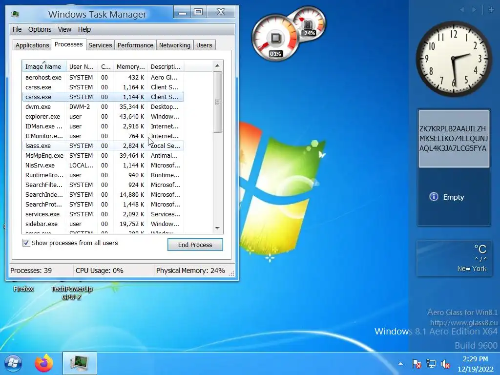
Task: Click Processes: 39 in the status bar
Action: 31,271
